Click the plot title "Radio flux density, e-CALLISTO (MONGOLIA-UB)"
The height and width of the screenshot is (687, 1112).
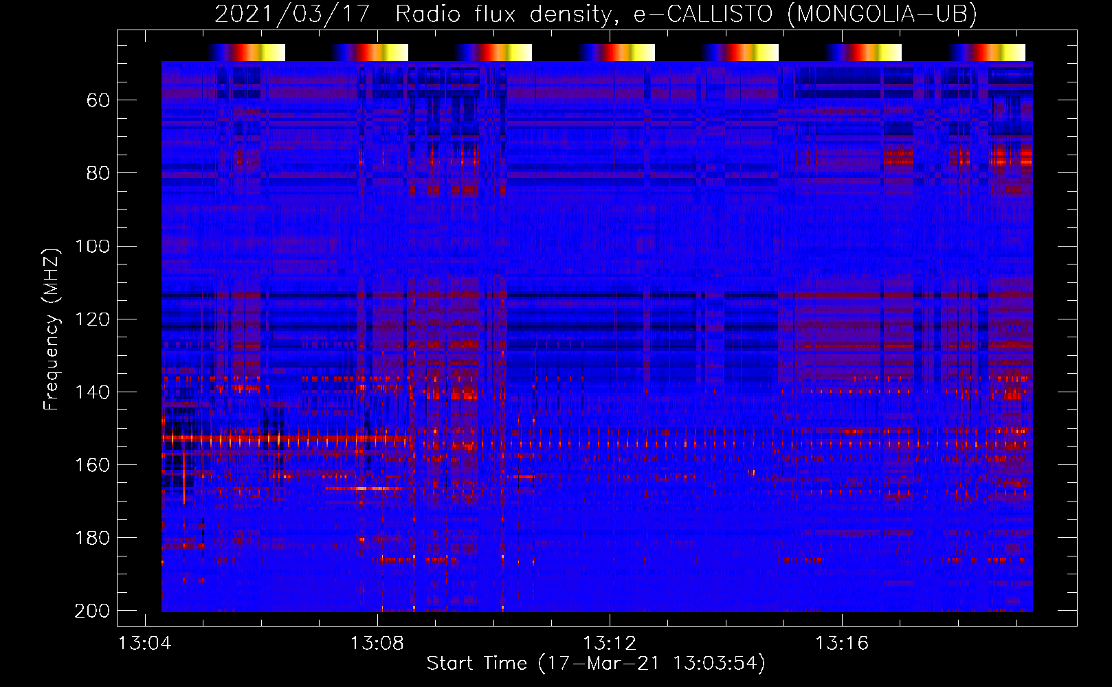(686, 14)
